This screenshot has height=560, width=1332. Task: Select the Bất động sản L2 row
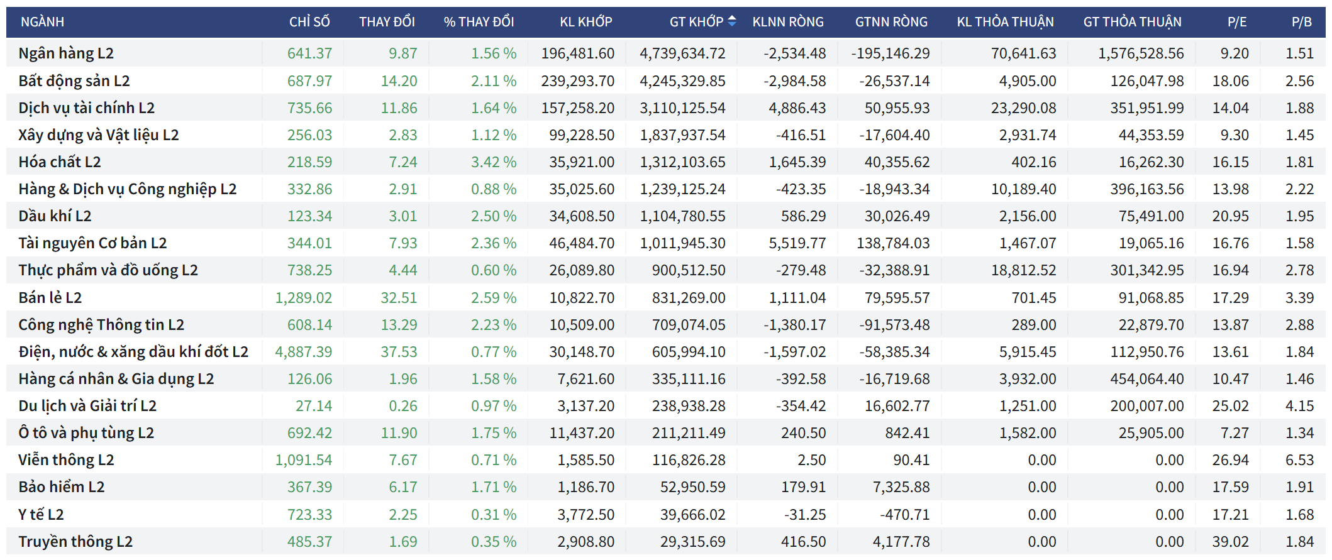74,81
